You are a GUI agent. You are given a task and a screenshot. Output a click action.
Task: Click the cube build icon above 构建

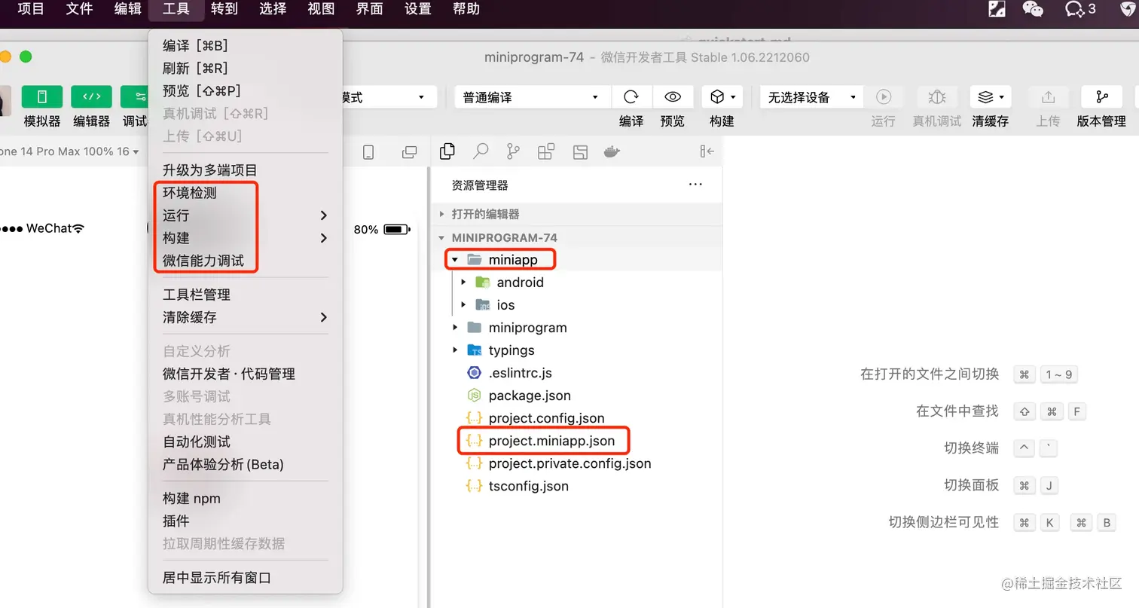[722, 97]
